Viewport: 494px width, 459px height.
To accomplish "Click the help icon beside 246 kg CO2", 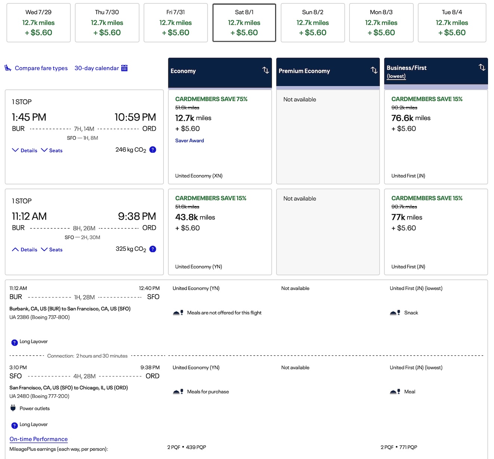I will coord(153,150).
